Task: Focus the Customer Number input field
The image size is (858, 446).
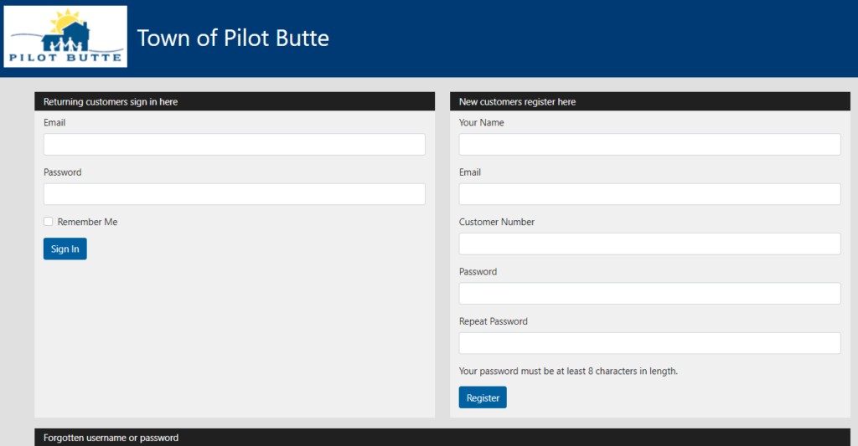Action: tap(649, 244)
